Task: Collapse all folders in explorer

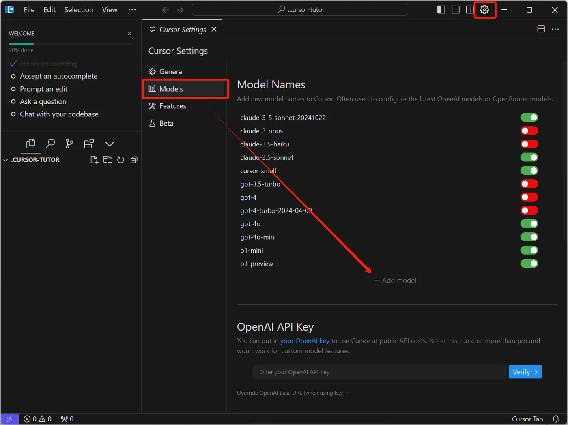Action: point(134,160)
